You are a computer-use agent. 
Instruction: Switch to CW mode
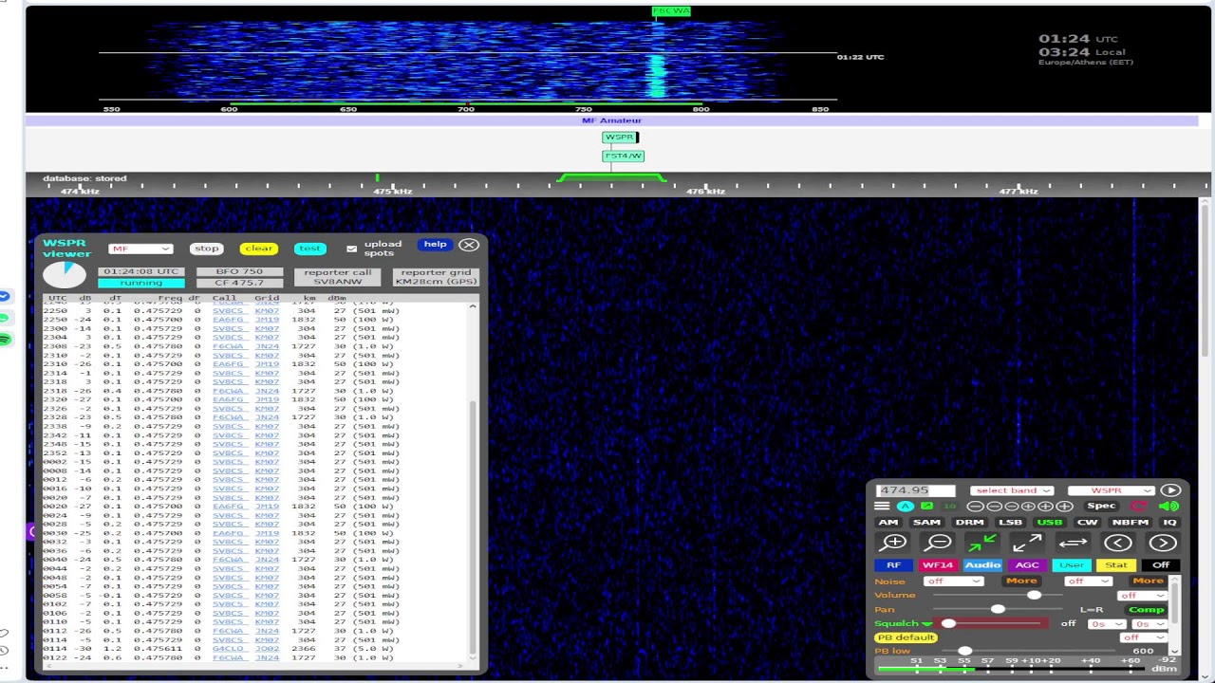(1088, 523)
